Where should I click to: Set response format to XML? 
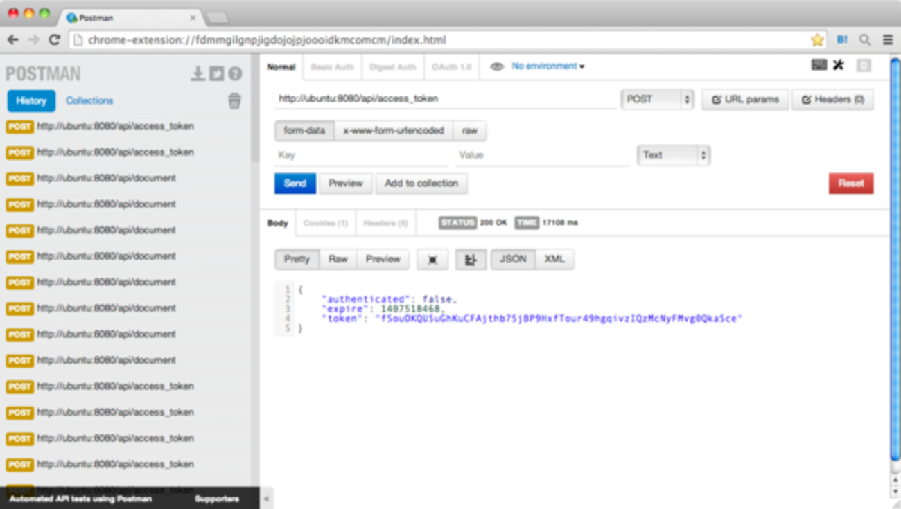click(554, 260)
